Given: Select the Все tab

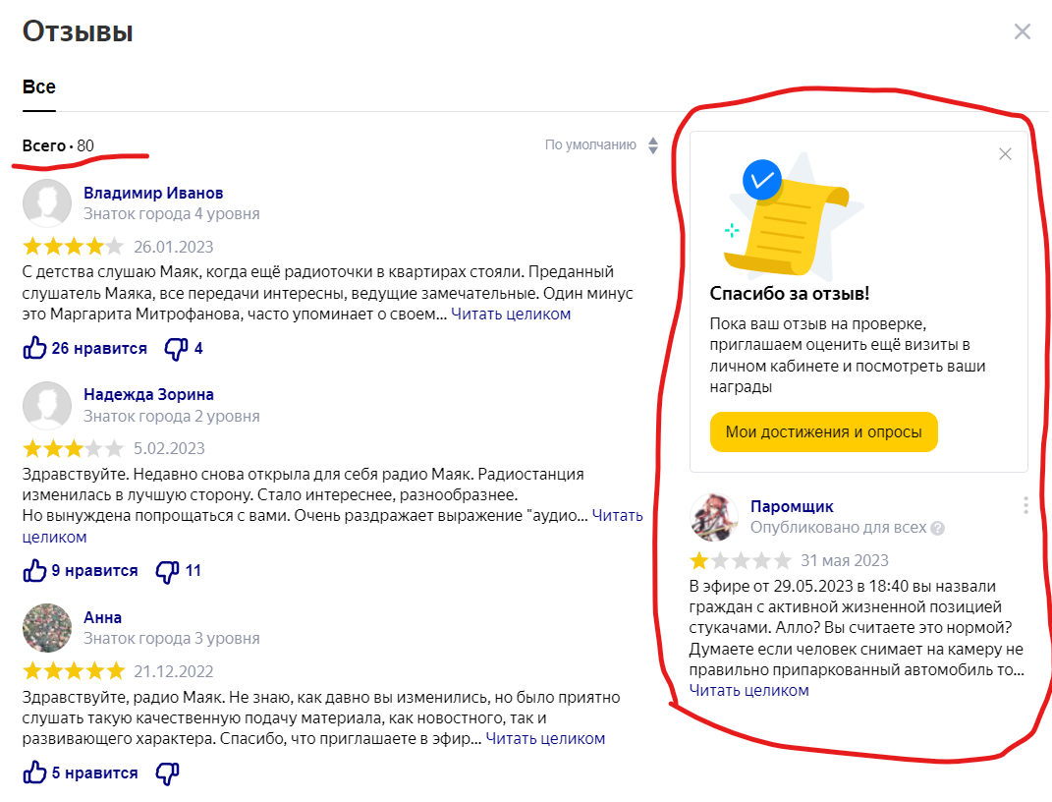Looking at the screenshot, I should (39, 87).
